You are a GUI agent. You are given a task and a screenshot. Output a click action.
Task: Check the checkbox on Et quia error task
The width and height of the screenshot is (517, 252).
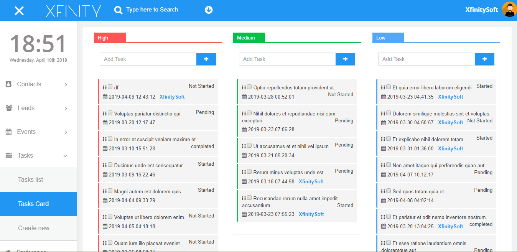pos(389,87)
